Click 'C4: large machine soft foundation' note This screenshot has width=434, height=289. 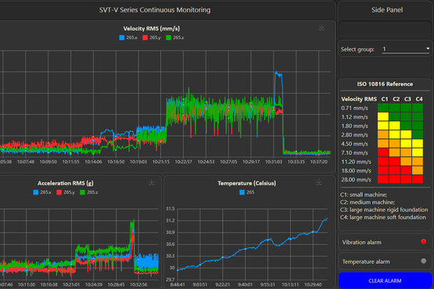pos(383,217)
